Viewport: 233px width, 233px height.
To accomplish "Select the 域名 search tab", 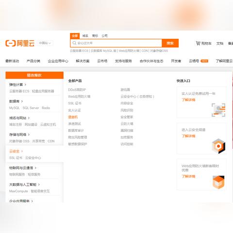I will (85, 36).
